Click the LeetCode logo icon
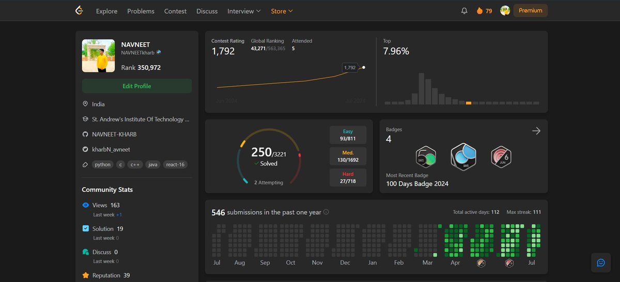This screenshot has height=282, width=620. (x=79, y=10)
